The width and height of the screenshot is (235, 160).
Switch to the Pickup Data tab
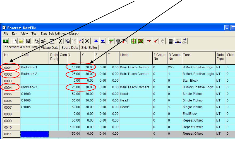coord(49,48)
